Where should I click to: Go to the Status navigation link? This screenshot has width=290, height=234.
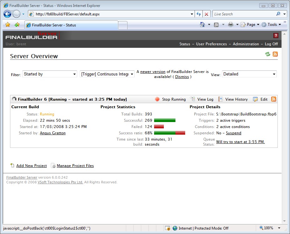coord(185,44)
